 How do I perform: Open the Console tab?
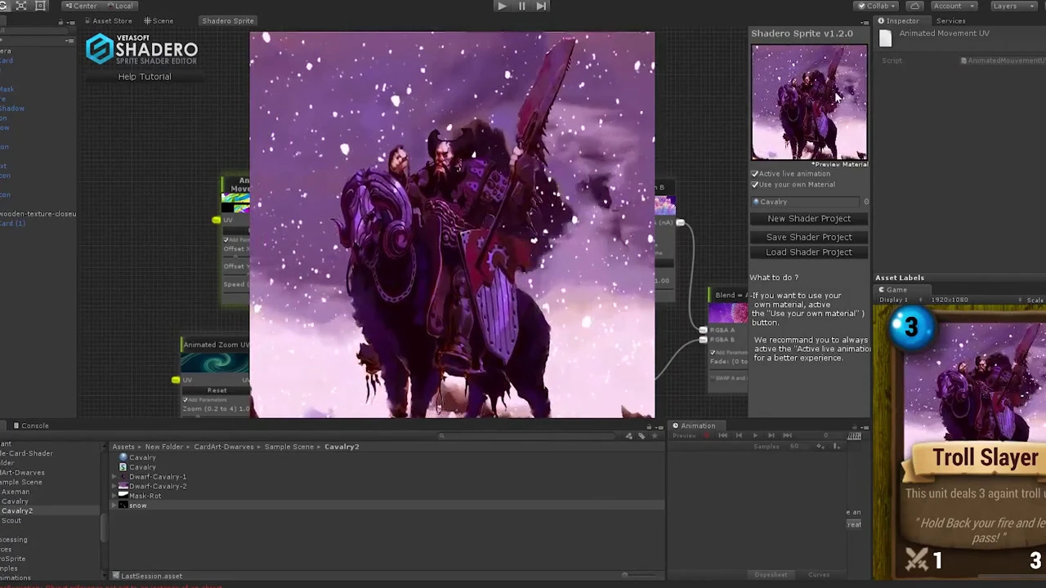click(x=30, y=425)
